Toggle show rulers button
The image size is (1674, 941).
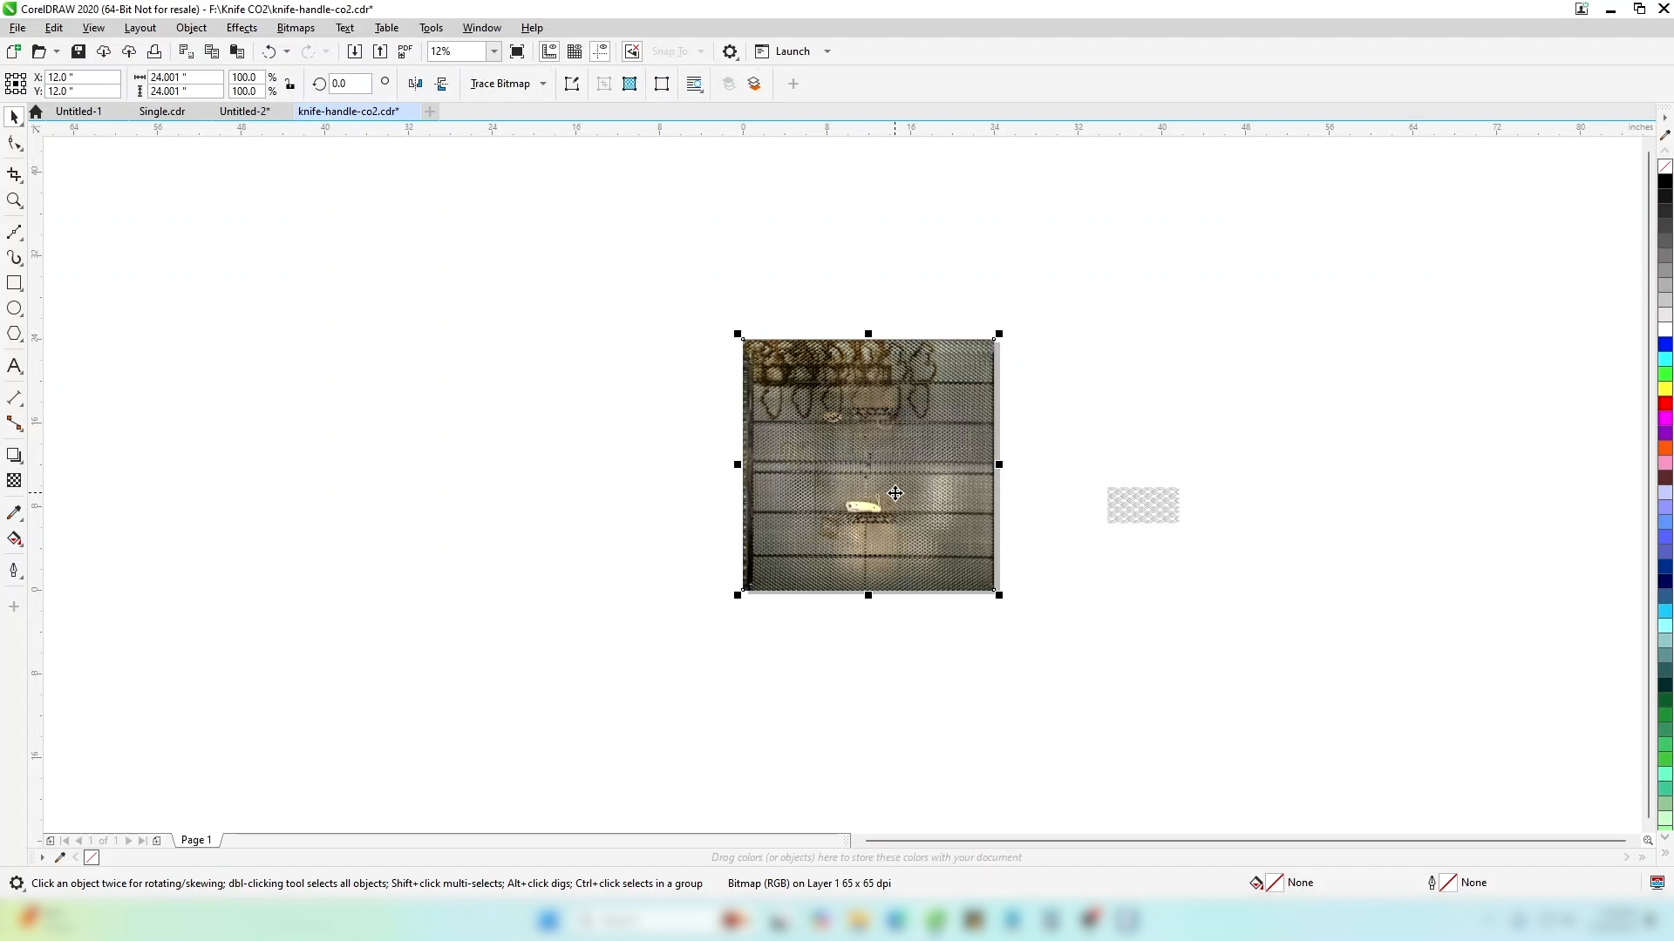coord(549,51)
